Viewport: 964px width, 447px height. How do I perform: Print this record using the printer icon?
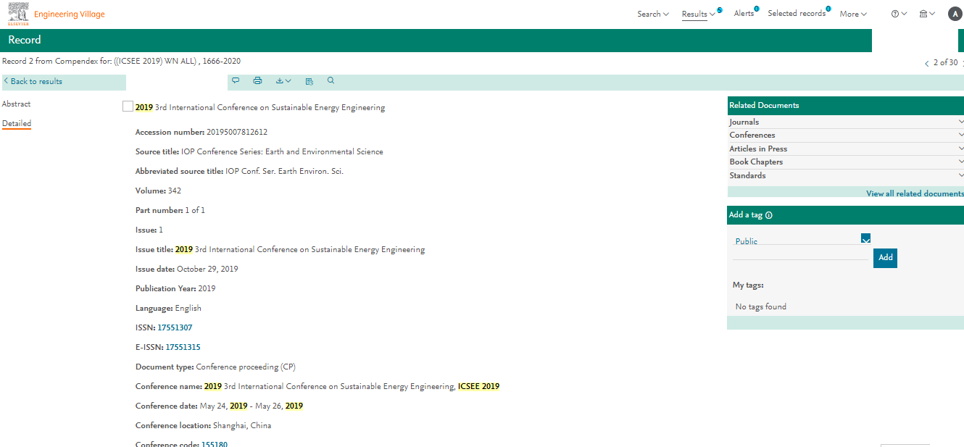pyautogui.click(x=257, y=81)
